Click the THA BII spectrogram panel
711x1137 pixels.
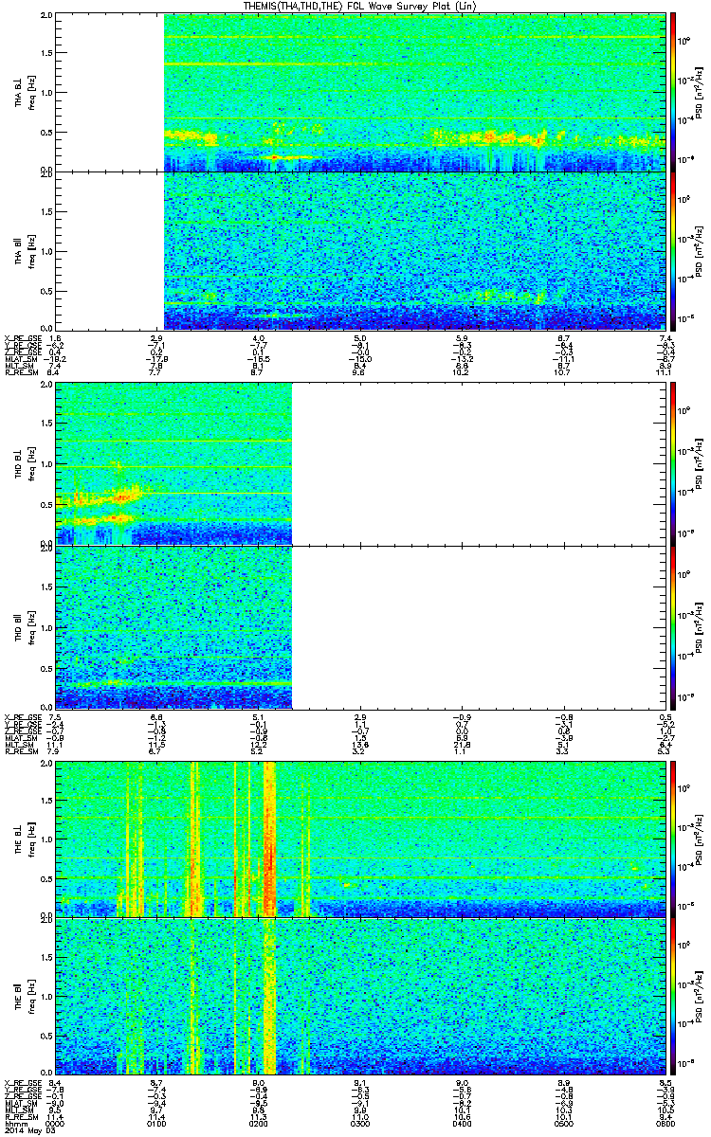359,249
